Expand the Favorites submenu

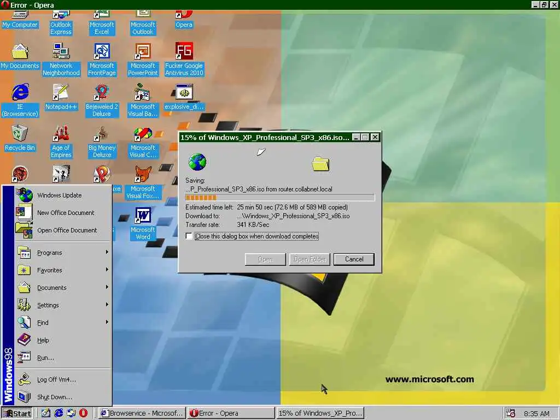63,270
